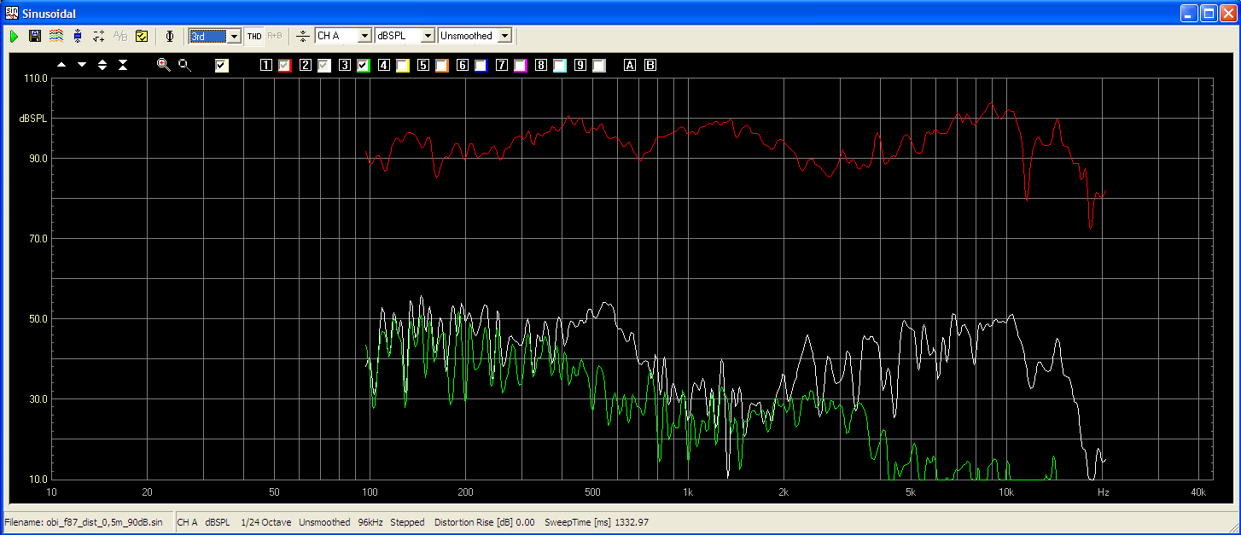Open the math operations (÷ −+) toolbar icon
Screen dimensions: 1241x535
point(99,36)
